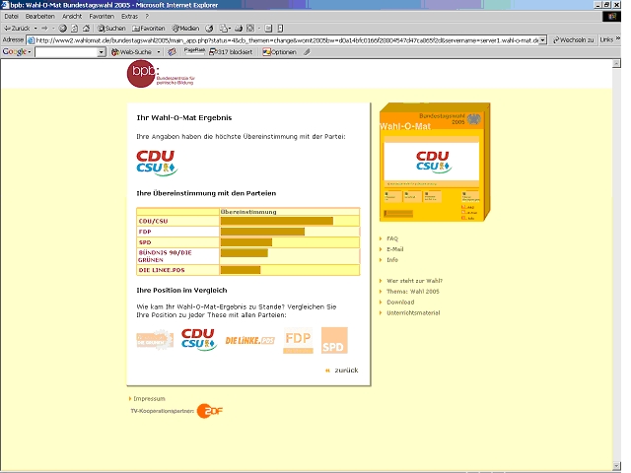Screen dimensions: 631x473
Task: Select the FDP table row label
Action: point(145,232)
